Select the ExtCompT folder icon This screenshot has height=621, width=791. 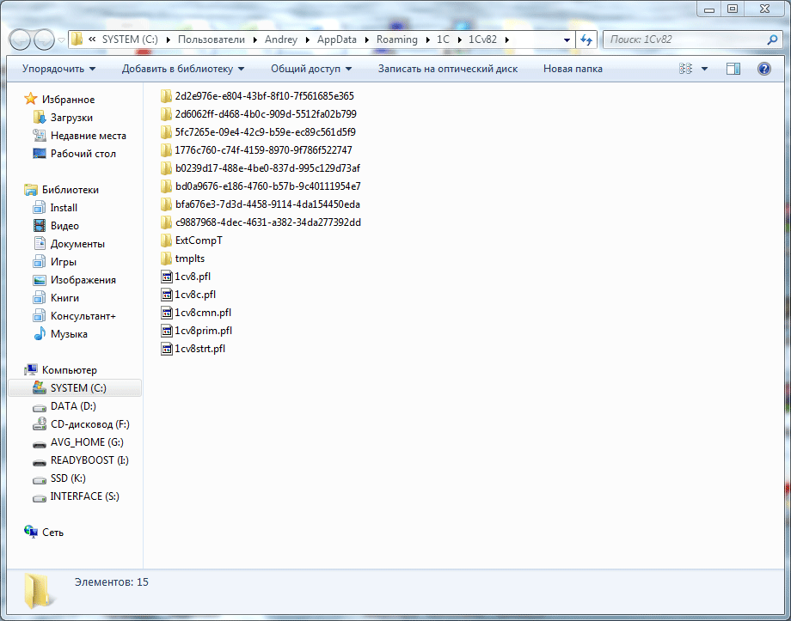(166, 240)
